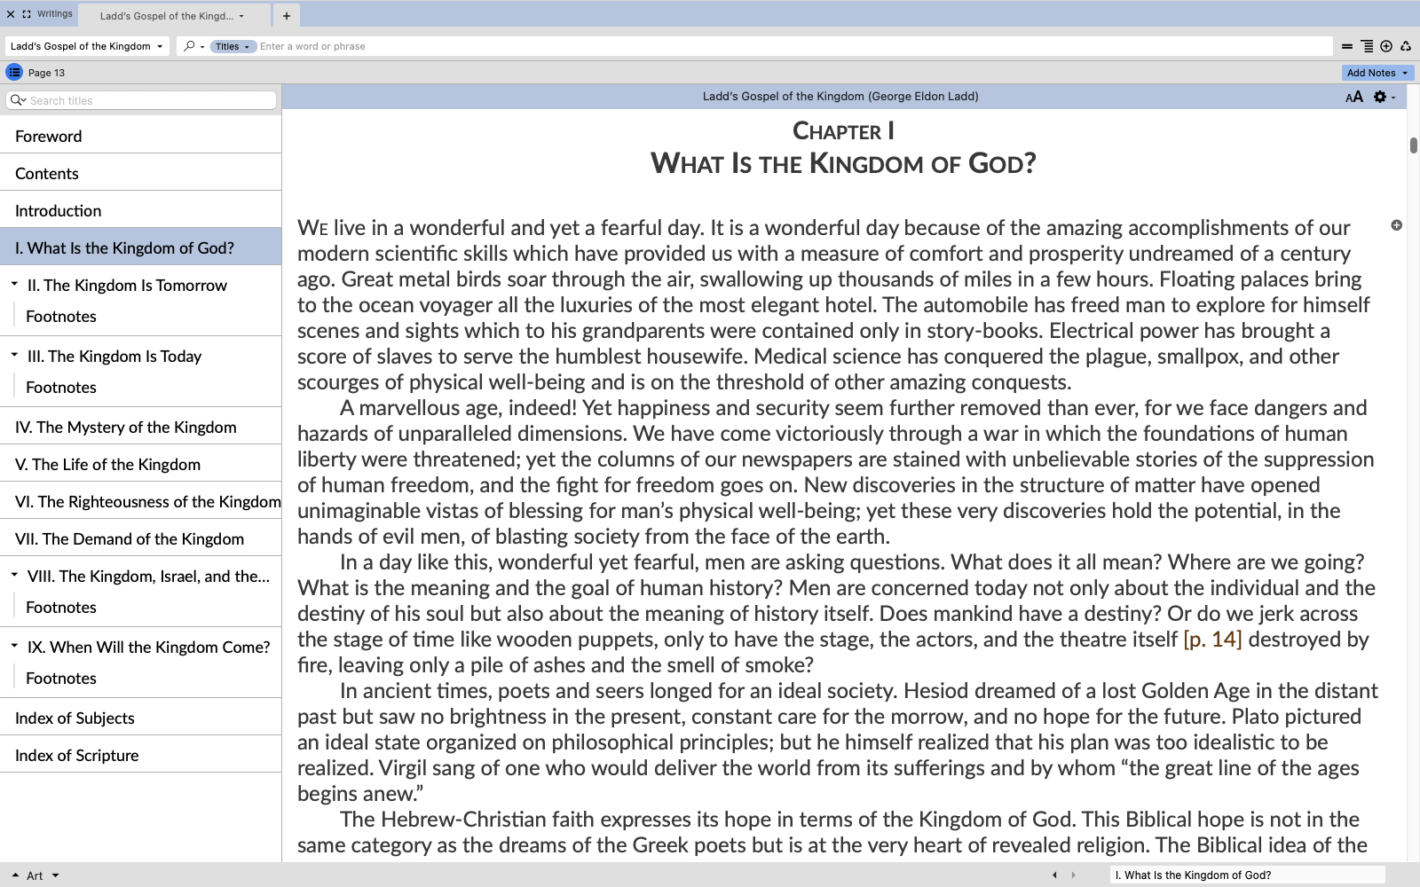The width and height of the screenshot is (1420, 887).
Task: Click the recycle arrows icon in the toolbar
Action: (x=1406, y=46)
